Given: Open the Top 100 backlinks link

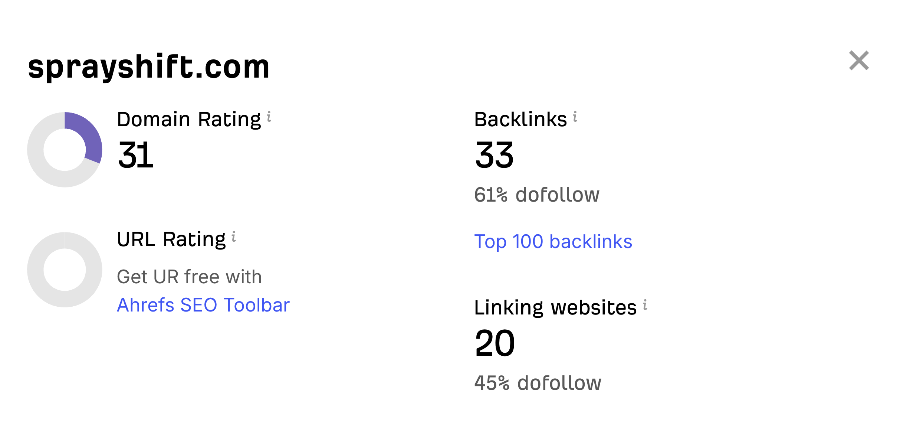Looking at the screenshot, I should tap(553, 242).
